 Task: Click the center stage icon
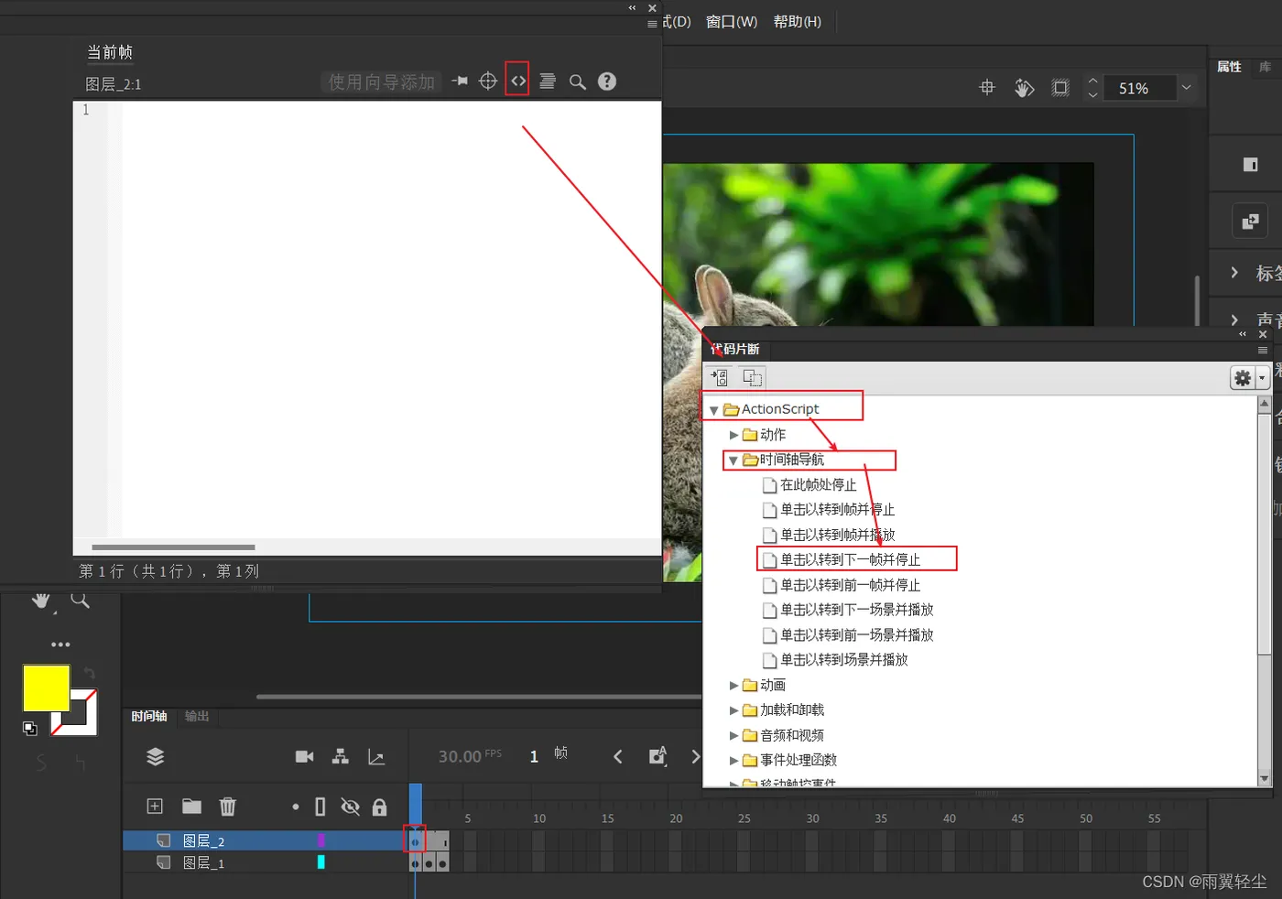pos(987,88)
